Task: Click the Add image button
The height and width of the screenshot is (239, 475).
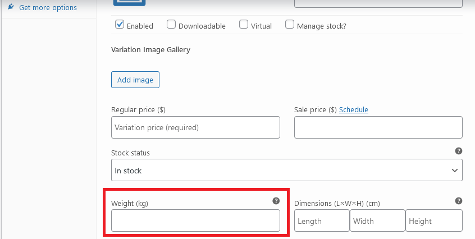Action: click(135, 80)
